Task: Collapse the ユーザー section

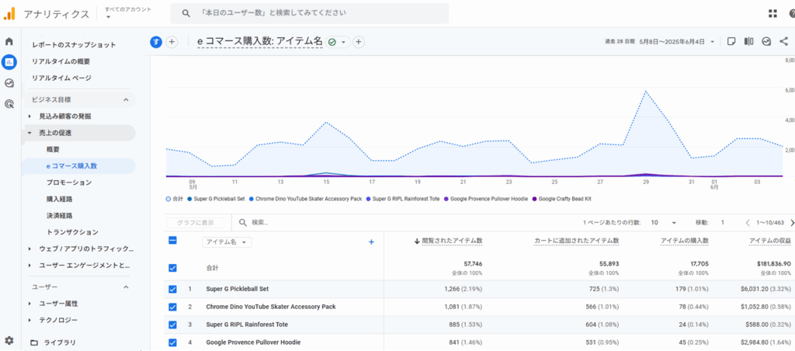Action: (x=127, y=287)
